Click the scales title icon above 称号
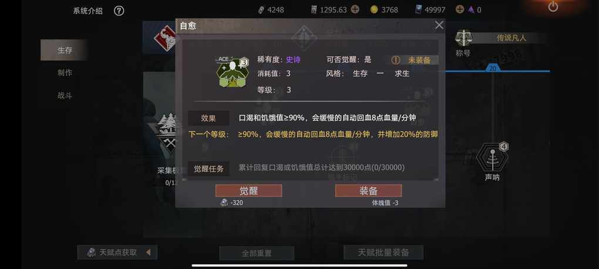This screenshot has height=269, width=599. 463,38
